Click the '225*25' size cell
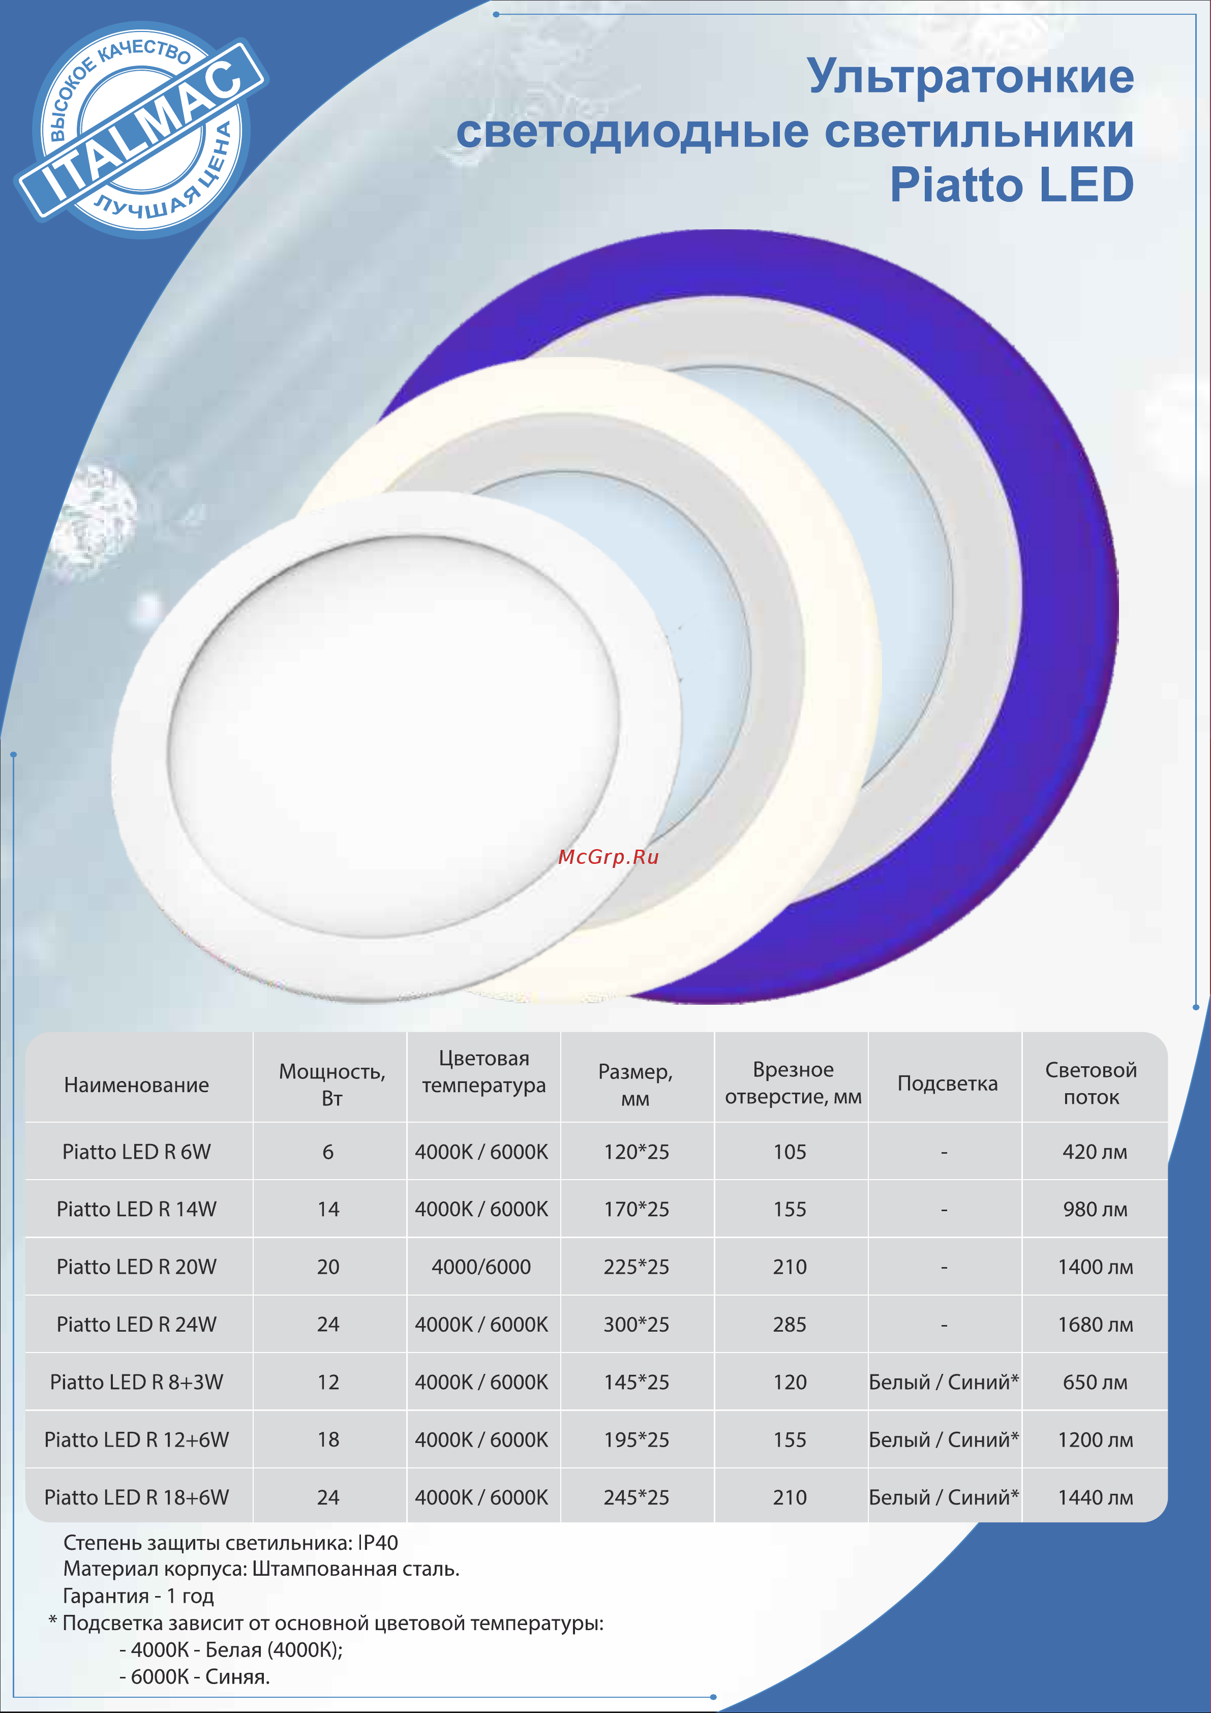 tap(637, 1267)
